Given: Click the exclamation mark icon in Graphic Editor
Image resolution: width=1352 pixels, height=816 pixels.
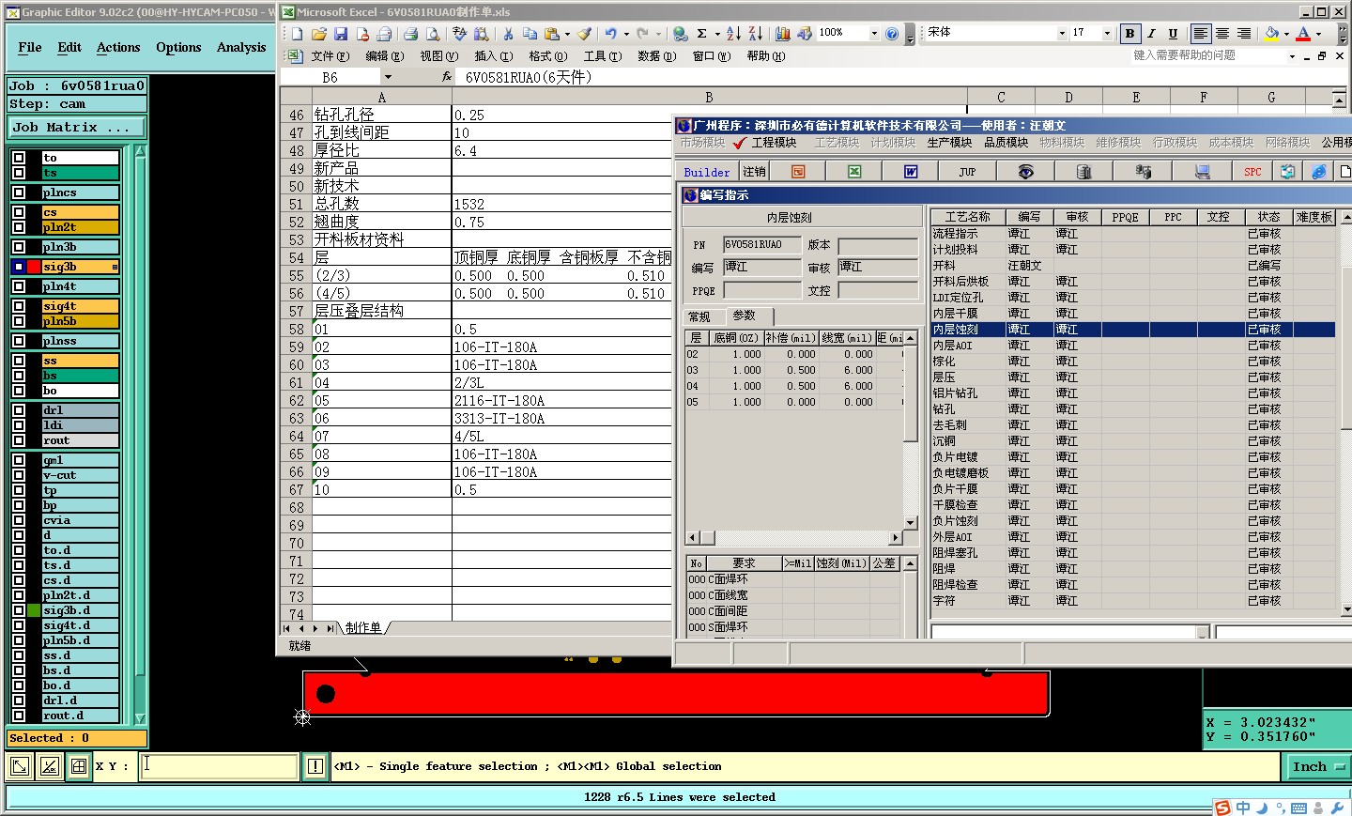Looking at the screenshot, I should click(315, 766).
